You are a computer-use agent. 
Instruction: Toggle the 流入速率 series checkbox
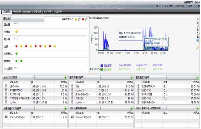[102, 69]
